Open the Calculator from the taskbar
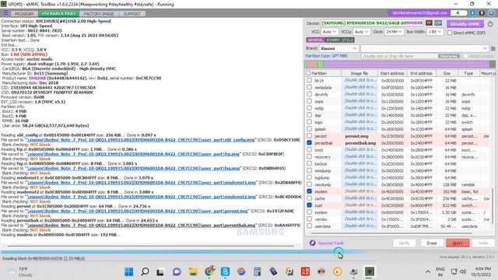 [x=258, y=271]
